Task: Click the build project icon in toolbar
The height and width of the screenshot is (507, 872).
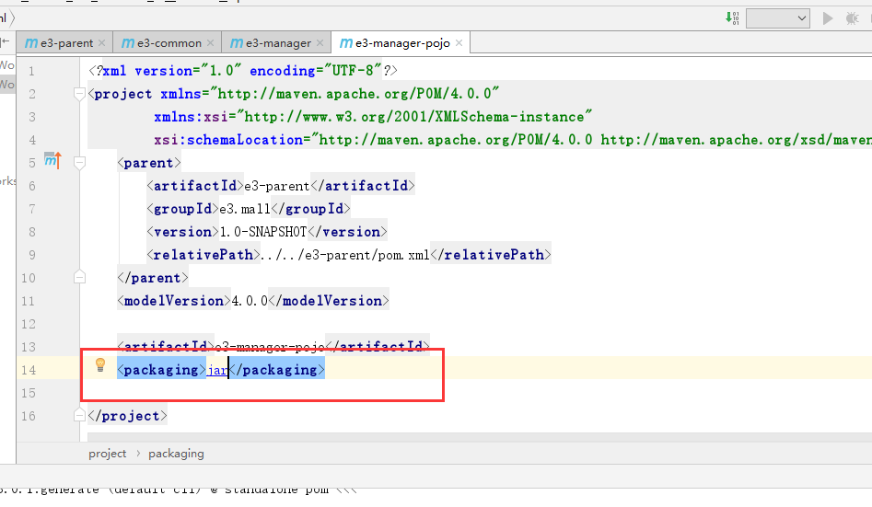Action: tap(732, 18)
